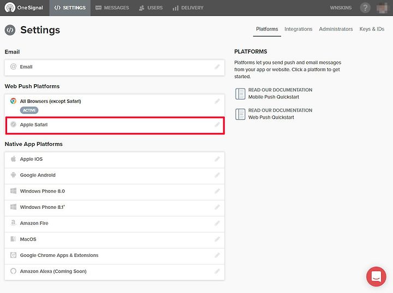Edit Amazon Alexa platform via pencil
The height and width of the screenshot is (293, 393).
pos(217,272)
